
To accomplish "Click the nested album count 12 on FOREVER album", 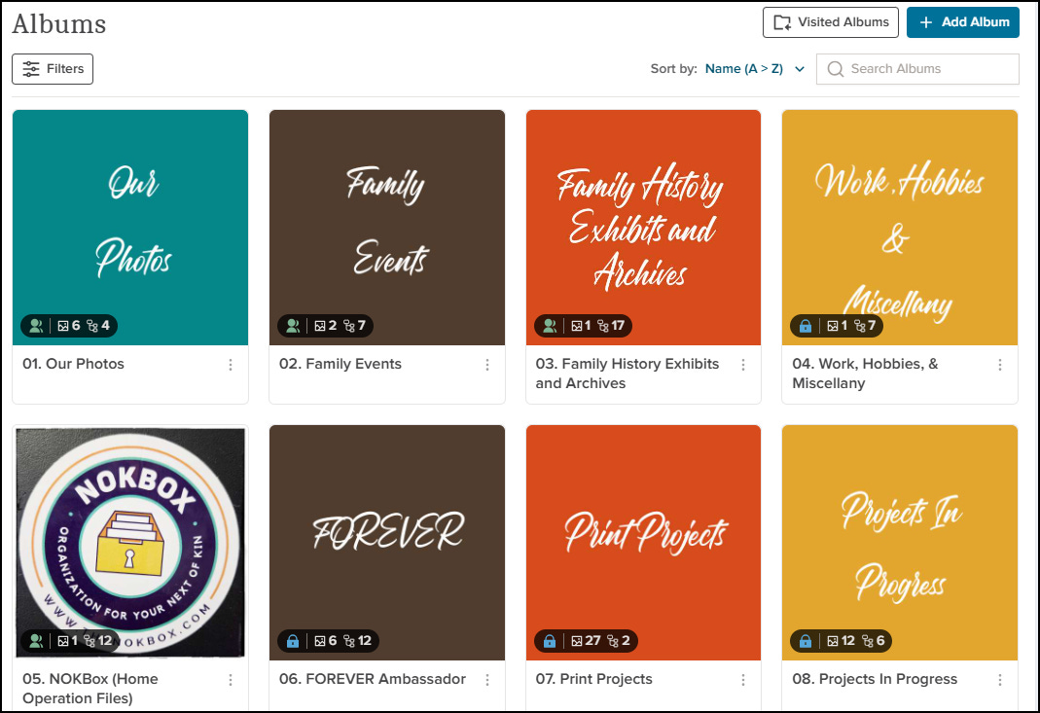I will (357, 641).
